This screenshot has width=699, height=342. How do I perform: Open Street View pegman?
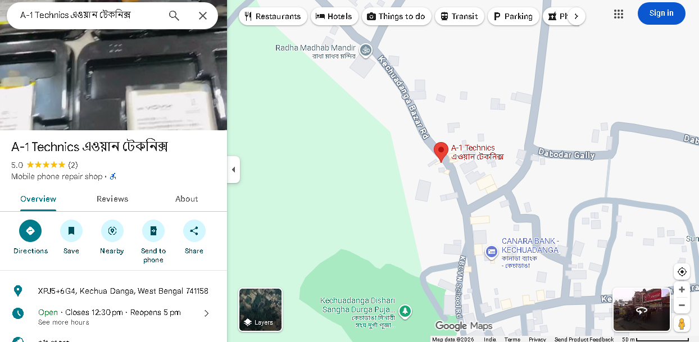[682, 324]
